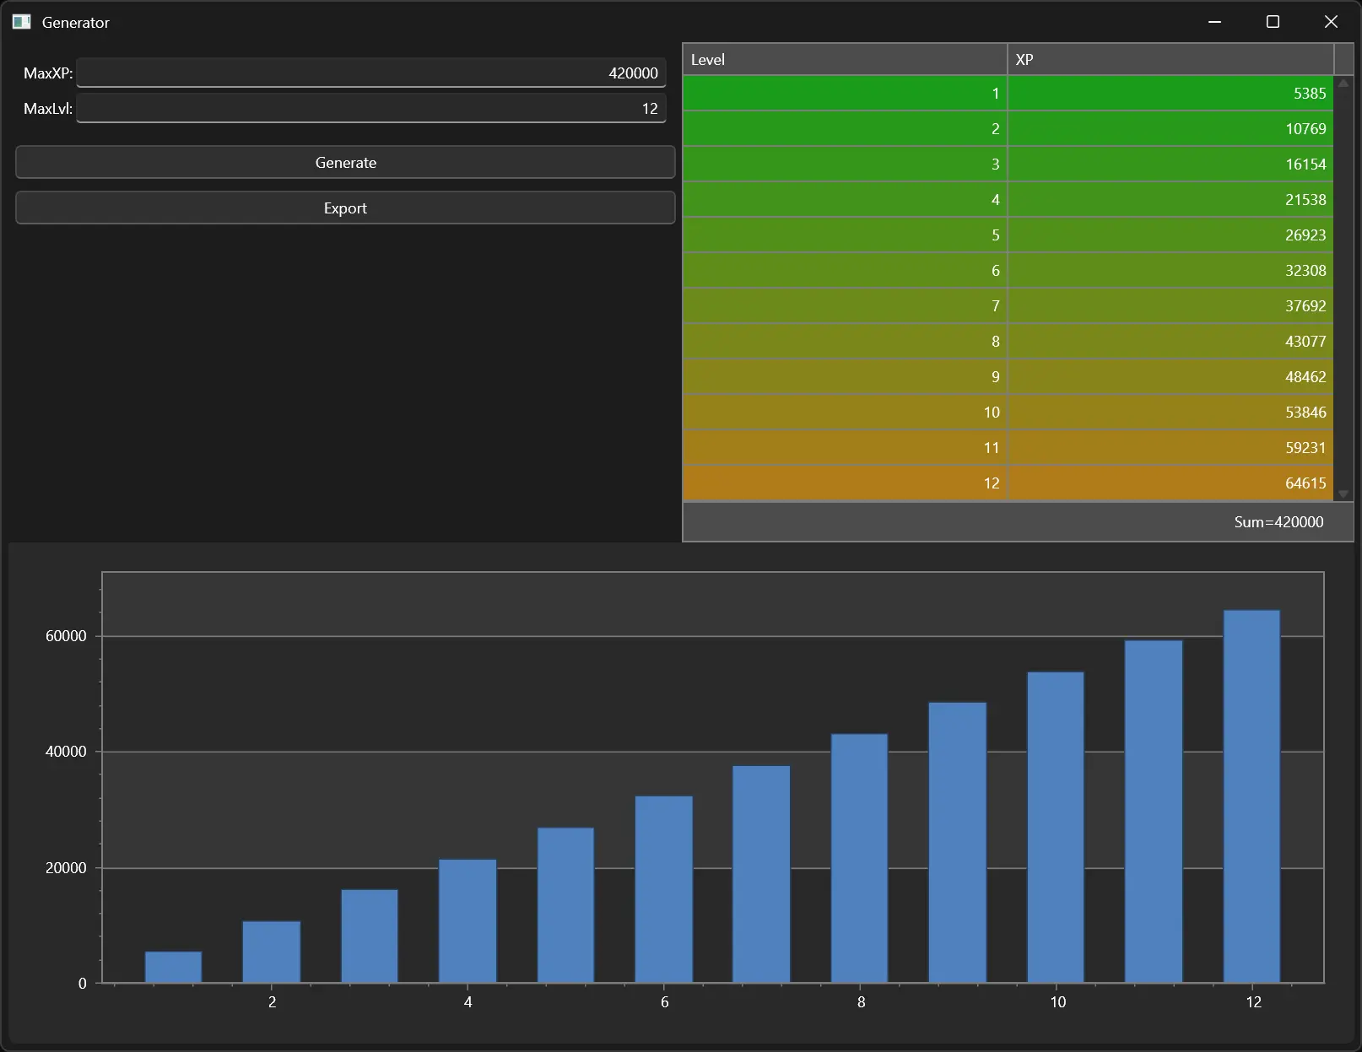1362x1052 pixels.
Task: Minimize the Generator window
Action: click(x=1215, y=22)
